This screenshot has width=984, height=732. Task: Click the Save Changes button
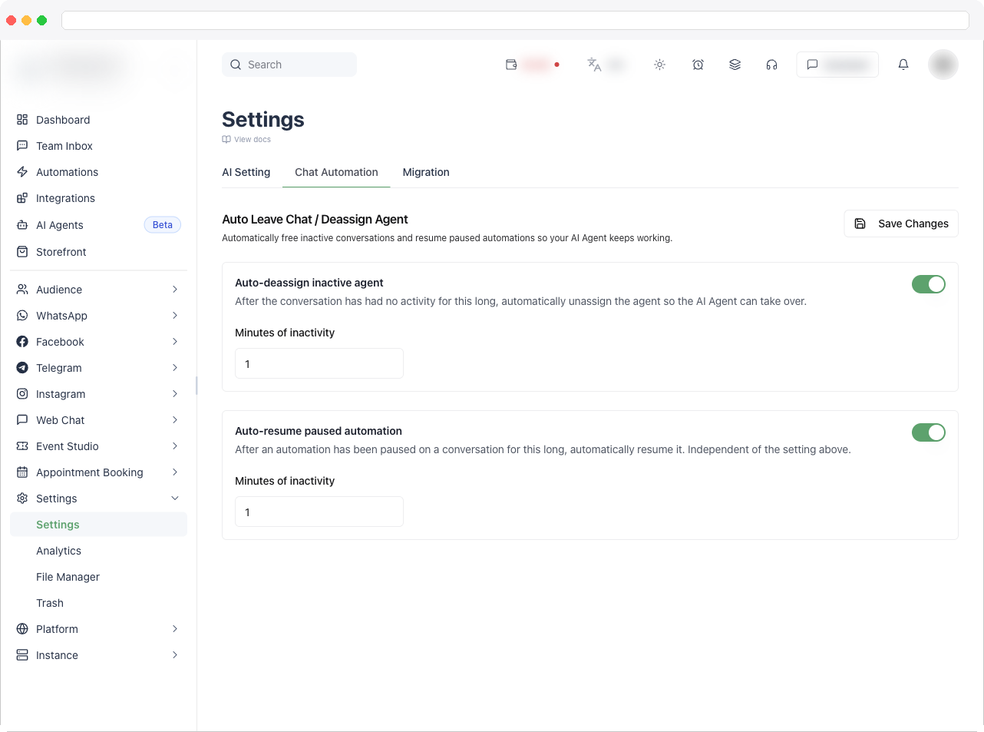point(901,224)
